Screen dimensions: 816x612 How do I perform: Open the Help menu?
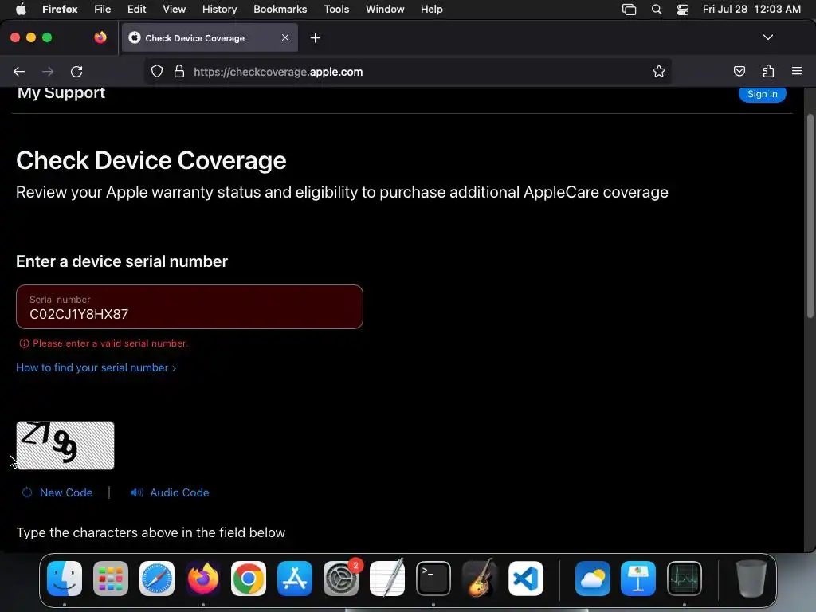[x=431, y=10]
